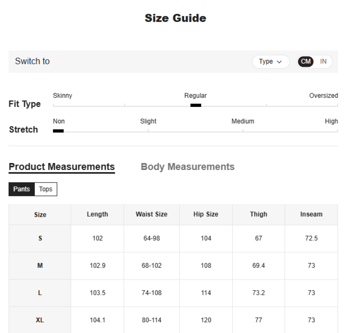Viewport: 344px width, 333px height.
Task: Click the Waist Size column header
Action: [x=151, y=214]
